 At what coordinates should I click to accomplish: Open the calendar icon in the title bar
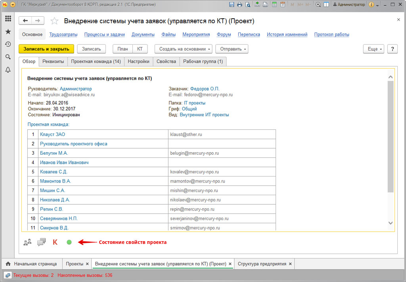(282, 5)
